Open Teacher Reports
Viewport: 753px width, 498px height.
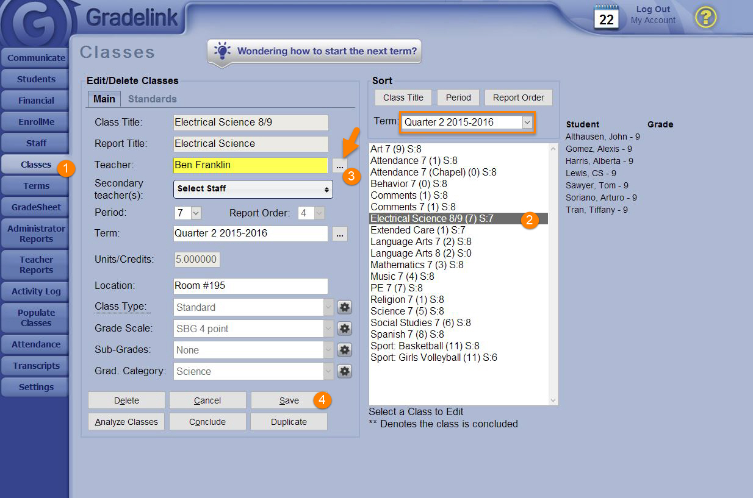point(36,265)
